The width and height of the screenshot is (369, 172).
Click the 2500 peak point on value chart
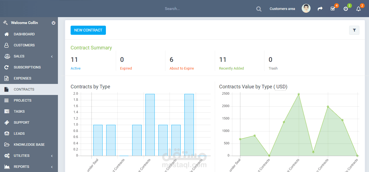coord(299,94)
